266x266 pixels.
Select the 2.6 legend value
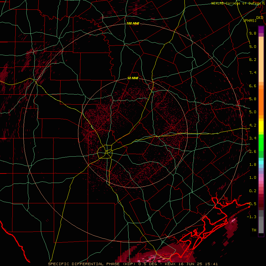tap(253, 152)
